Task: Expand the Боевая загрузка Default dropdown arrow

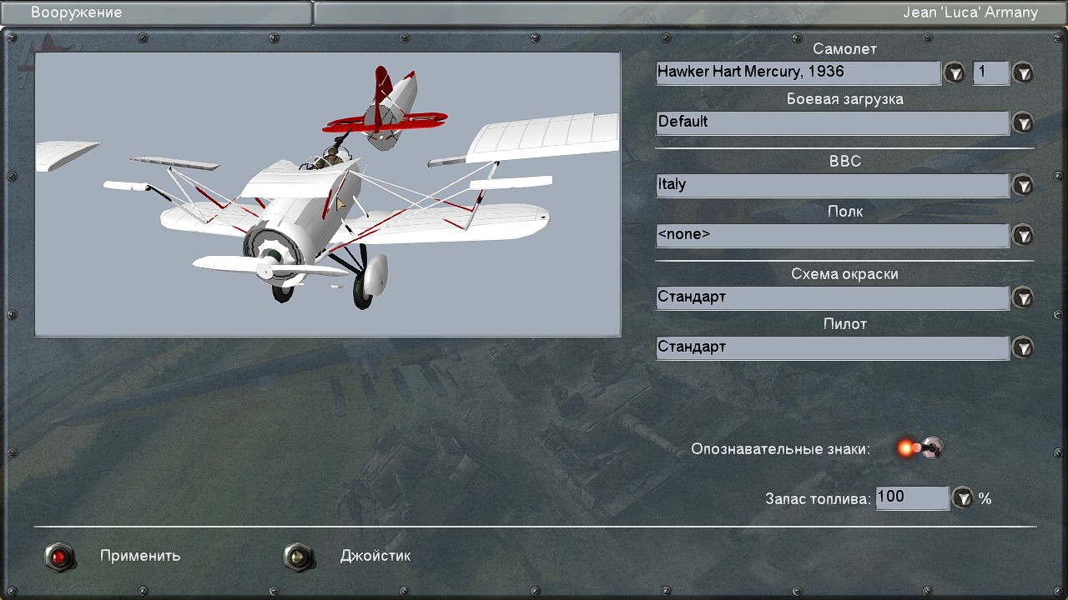Action: point(1023,123)
